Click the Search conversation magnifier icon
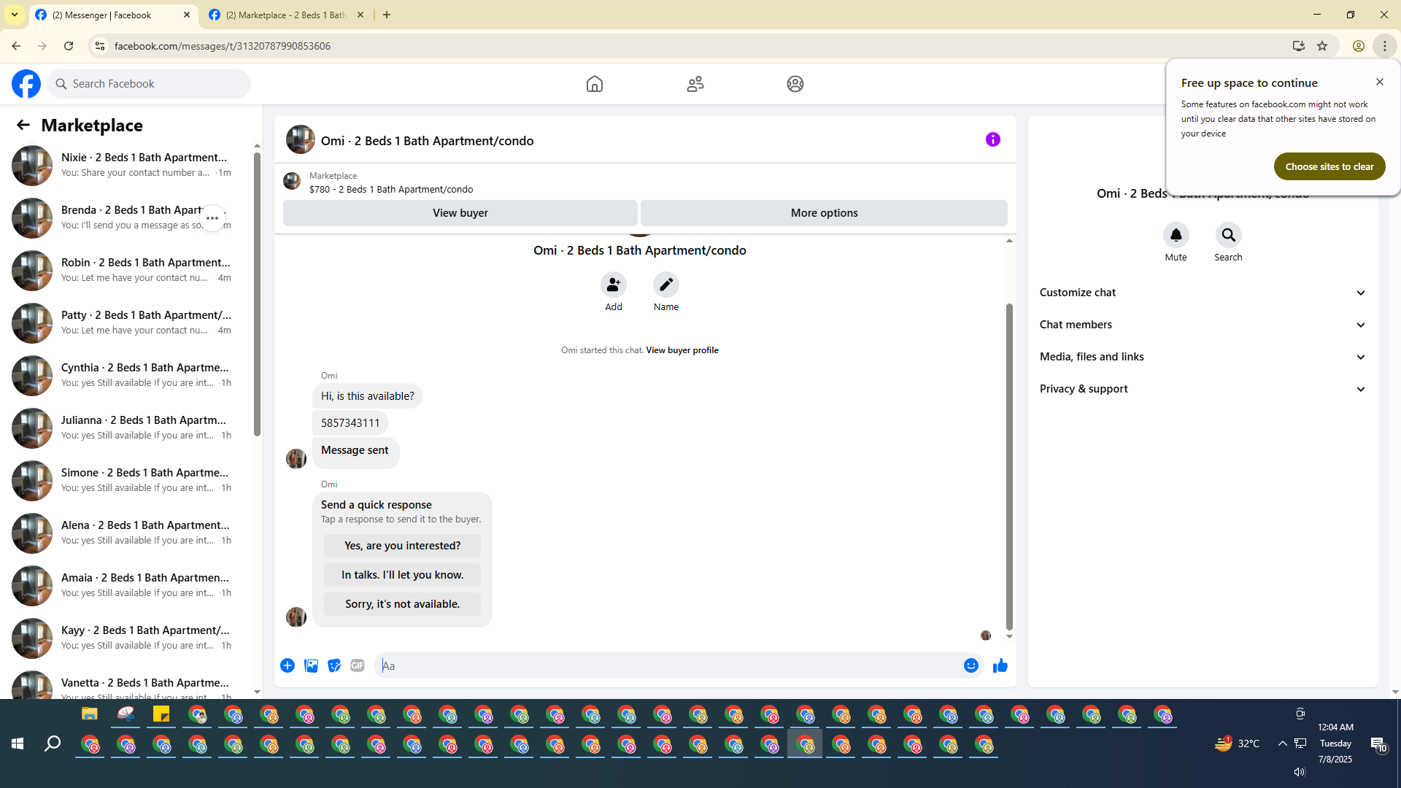The height and width of the screenshot is (788, 1401). [1228, 236]
